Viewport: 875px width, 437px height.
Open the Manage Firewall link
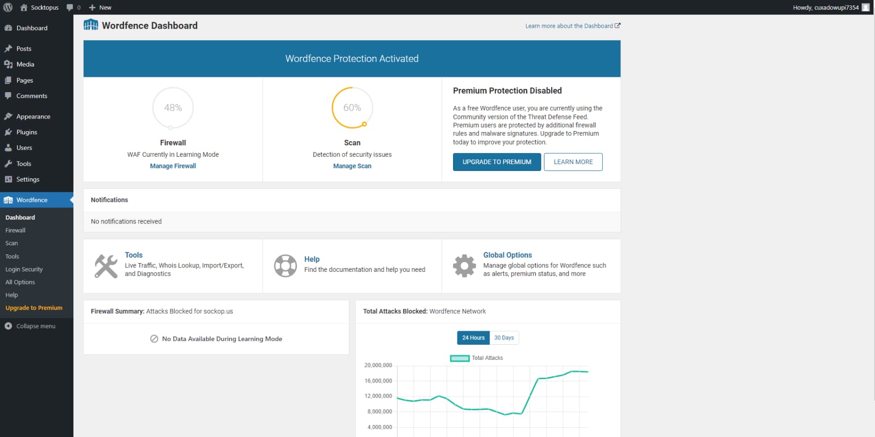[x=173, y=166]
